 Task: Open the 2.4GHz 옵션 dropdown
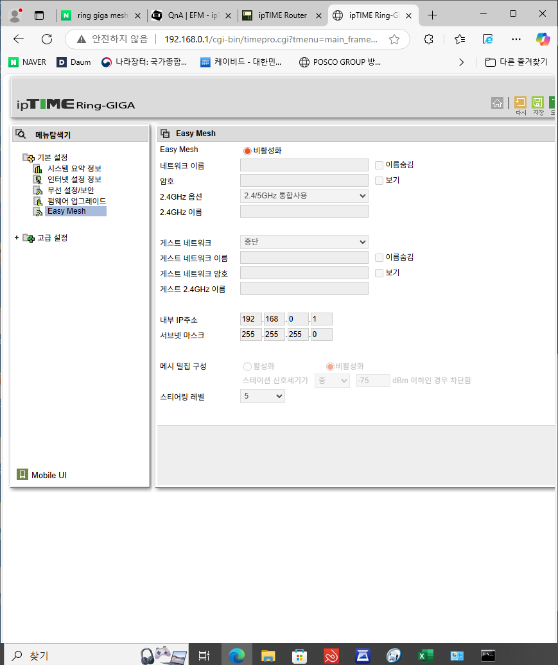(304, 196)
